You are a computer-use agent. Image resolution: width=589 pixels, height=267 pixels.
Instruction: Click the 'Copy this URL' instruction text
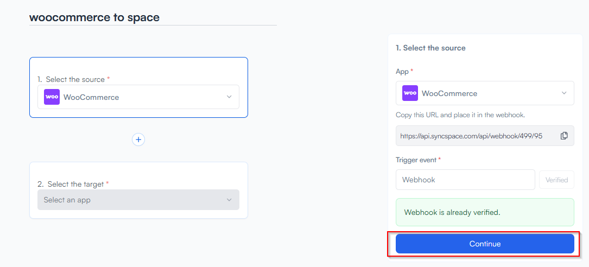(x=460, y=115)
